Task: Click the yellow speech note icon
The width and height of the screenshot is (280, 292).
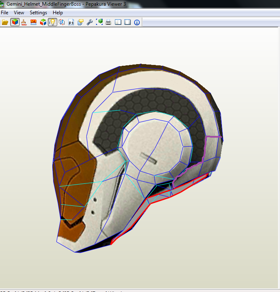Action: point(81,22)
